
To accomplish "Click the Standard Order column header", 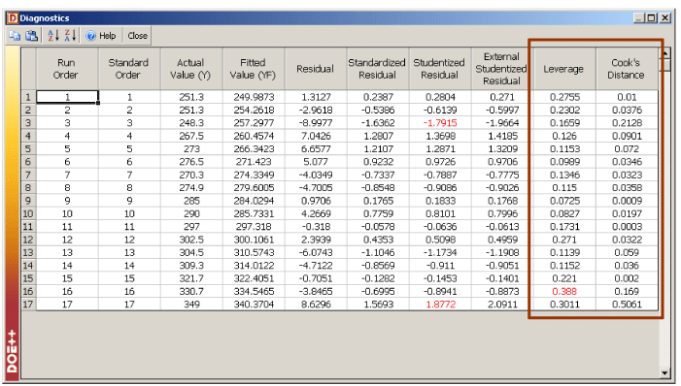I will [129, 69].
